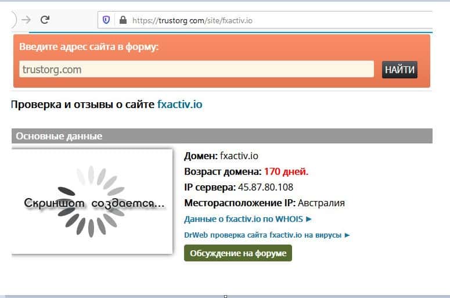
Task: Select the IP address 45.87.80.108
Action: (265, 188)
